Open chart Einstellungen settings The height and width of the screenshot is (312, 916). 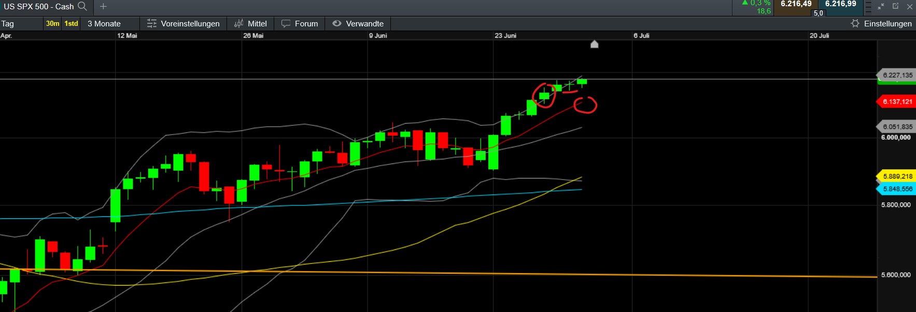click(881, 23)
